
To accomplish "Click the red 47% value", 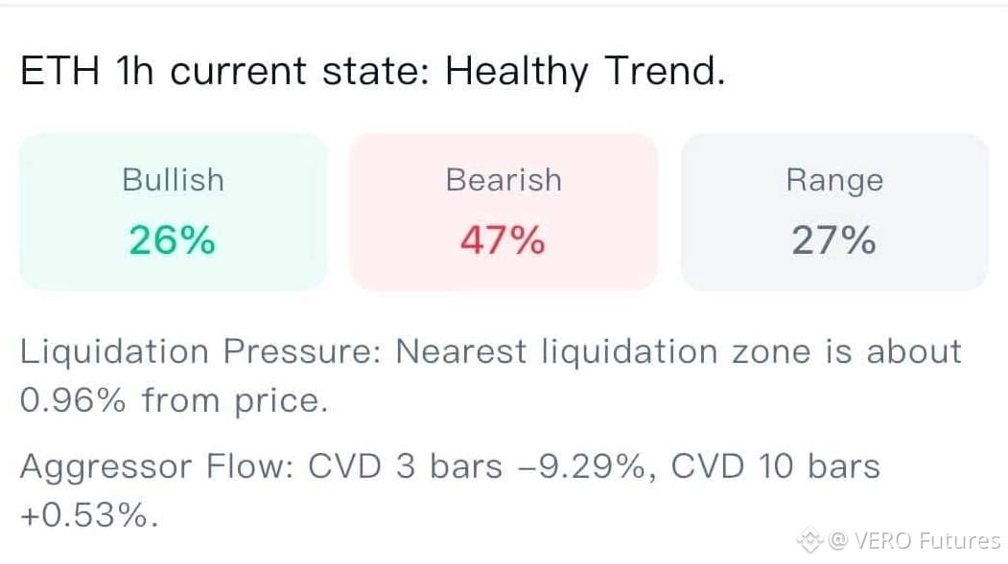I will coord(503,240).
